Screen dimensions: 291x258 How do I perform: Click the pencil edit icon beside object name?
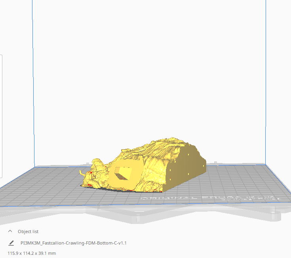(11, 243)
